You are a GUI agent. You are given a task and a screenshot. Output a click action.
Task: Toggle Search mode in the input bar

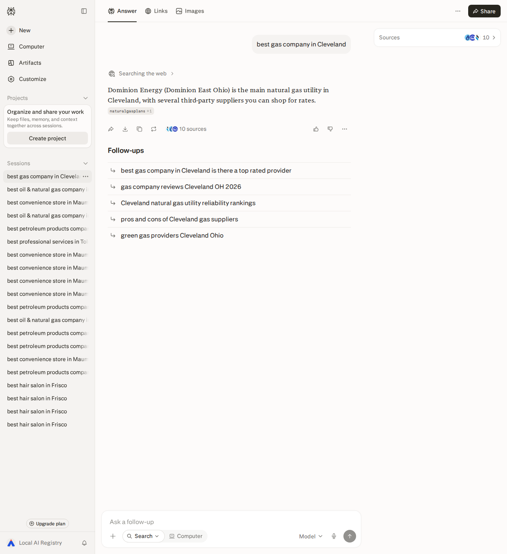point(143,536)
